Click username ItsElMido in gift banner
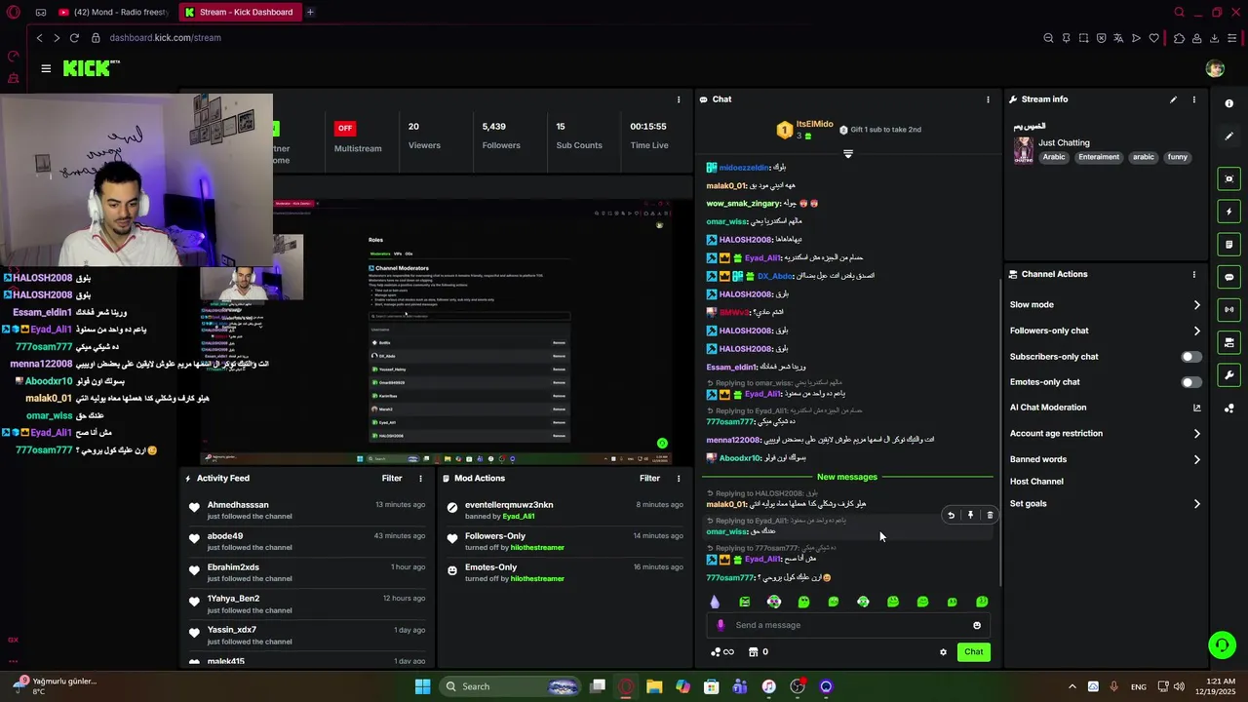 814,125
